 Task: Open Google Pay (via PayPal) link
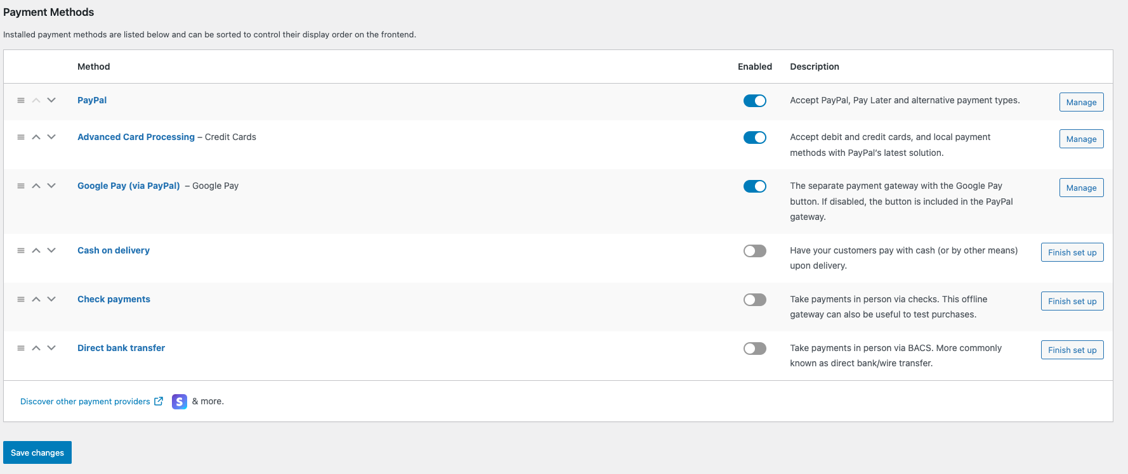pos(129,186)
